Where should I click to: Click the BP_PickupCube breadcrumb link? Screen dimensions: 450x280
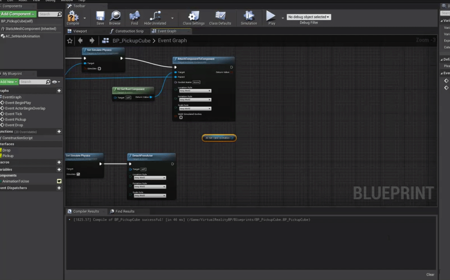click(131, 41)
